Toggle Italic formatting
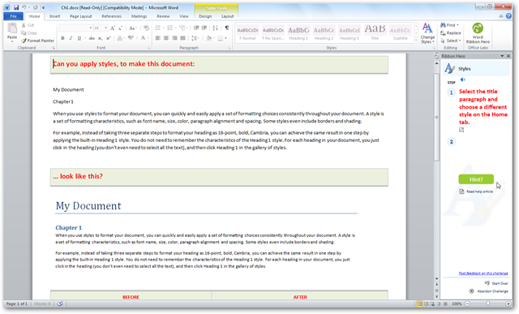The width and height of the screenshot is (519, 314). click(x=71, y=38)
